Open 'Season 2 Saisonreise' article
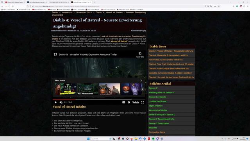The image size is (250, 141). tap(159, 123)
